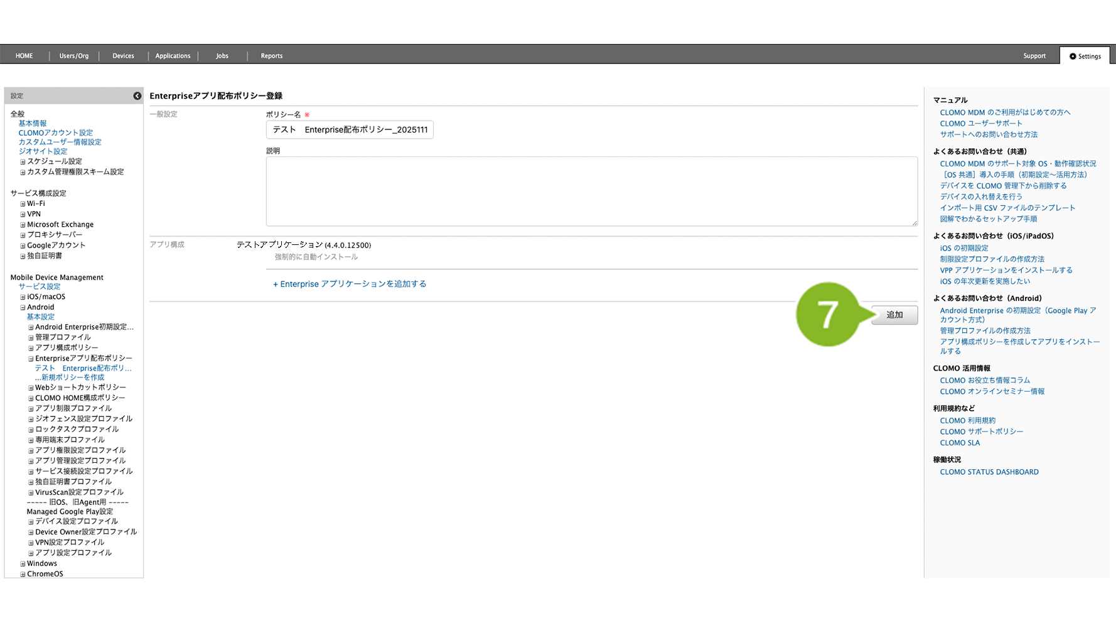Collapse the settings sidebar arrow icon
This screenshot has width=1116, height=628.
[137, 96]
